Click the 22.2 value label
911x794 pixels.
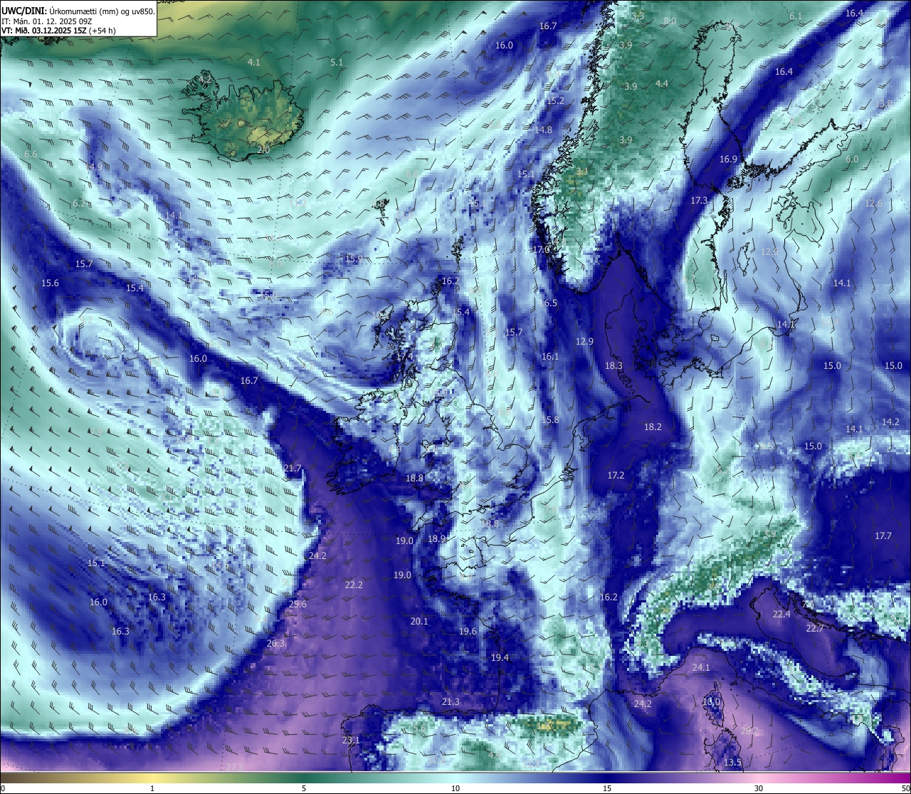(x=354, y=585)
